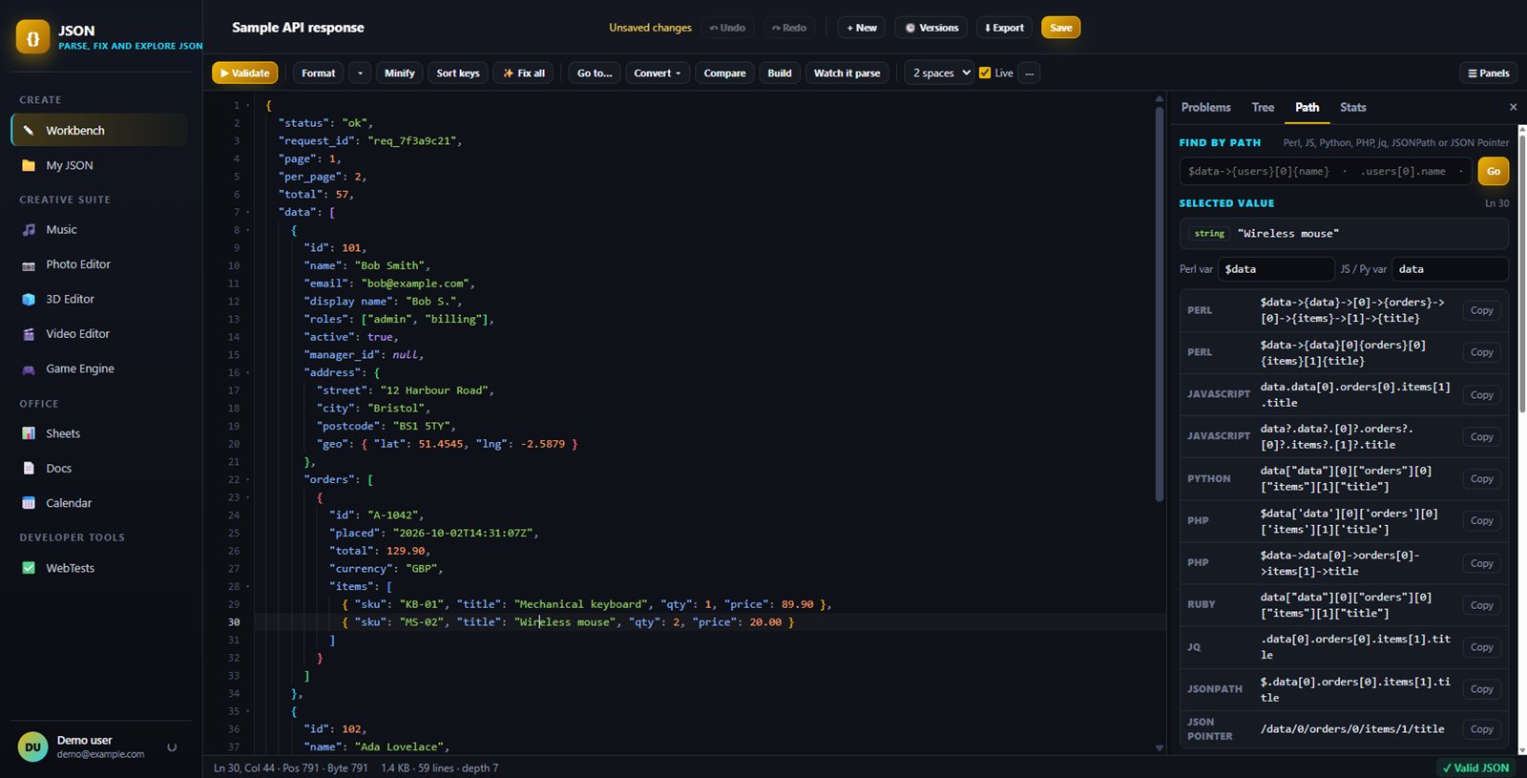Open the Convert dropdown
This screenshot has width=1527, height=778.
coord(658,74)
